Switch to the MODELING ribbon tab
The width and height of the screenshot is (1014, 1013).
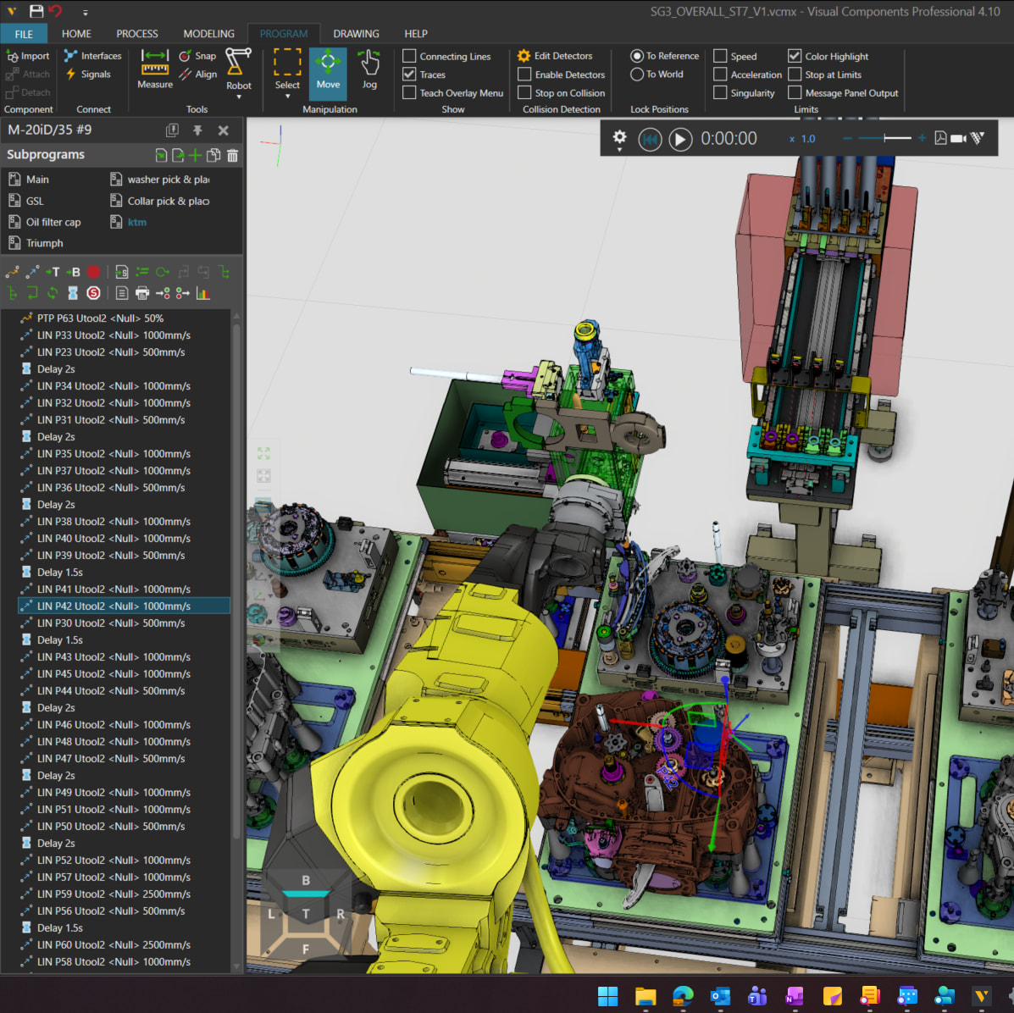click(208, 34)
